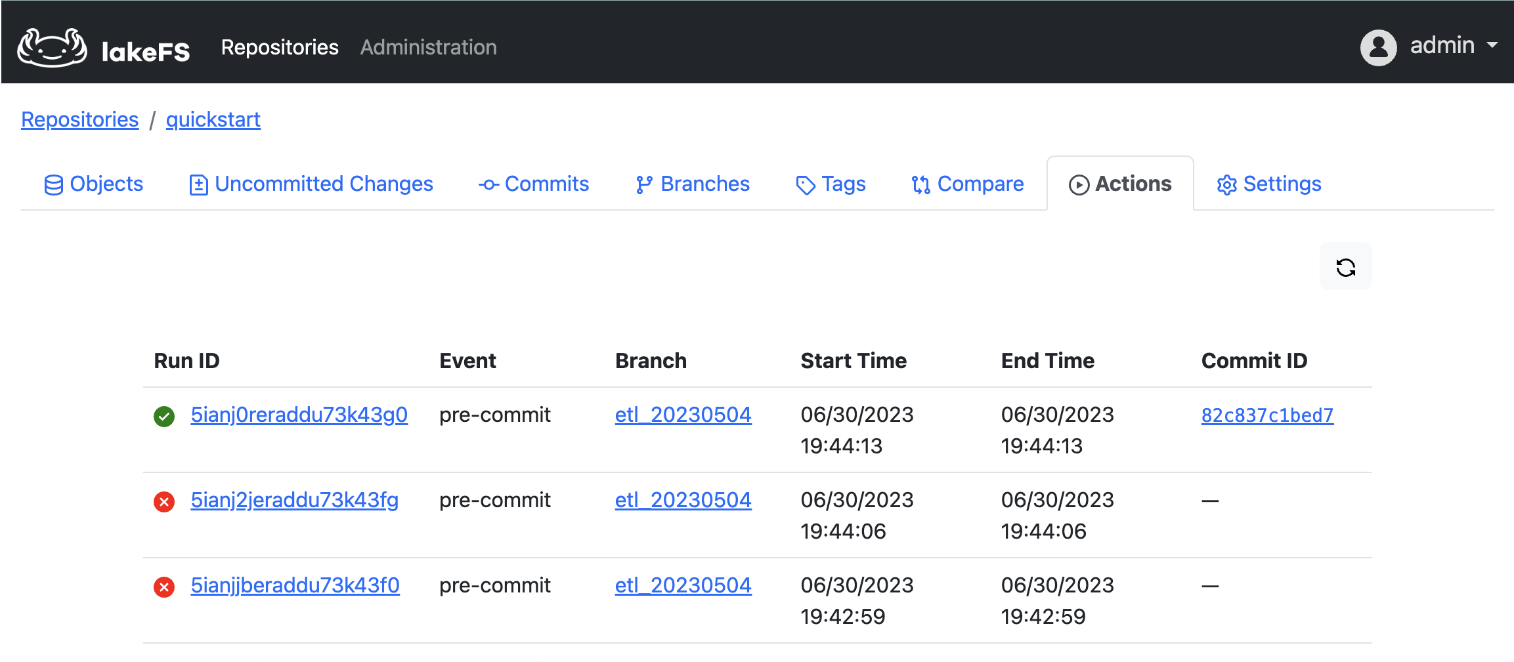Click red failed icon for run 5ianjjberaddu73k43f0
The image size is (1514, 662).
click(x=164, y=587)
